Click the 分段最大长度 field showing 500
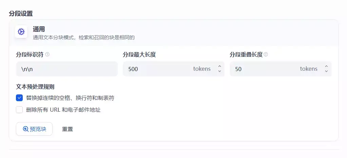347x158 pixels. coord(156,69)
